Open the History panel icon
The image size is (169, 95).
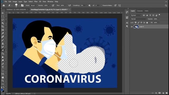(x=127, y=12)
